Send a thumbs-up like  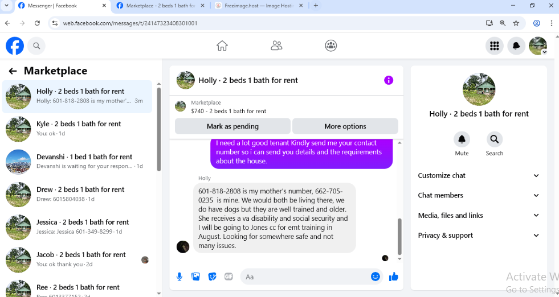(x=394, y=277)
